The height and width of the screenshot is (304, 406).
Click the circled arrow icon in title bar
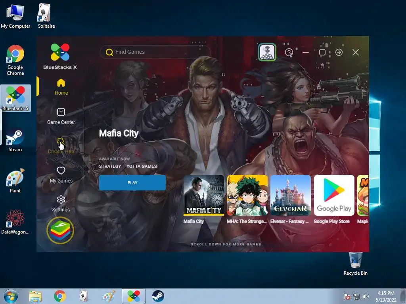(x=339, y=52)
